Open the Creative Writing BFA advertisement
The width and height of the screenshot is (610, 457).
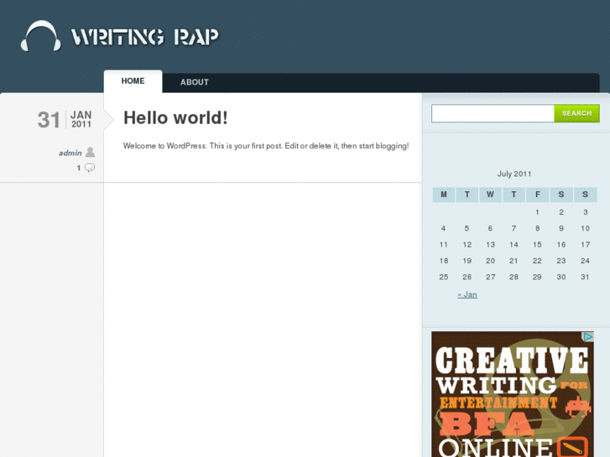(x=512, y=394)
